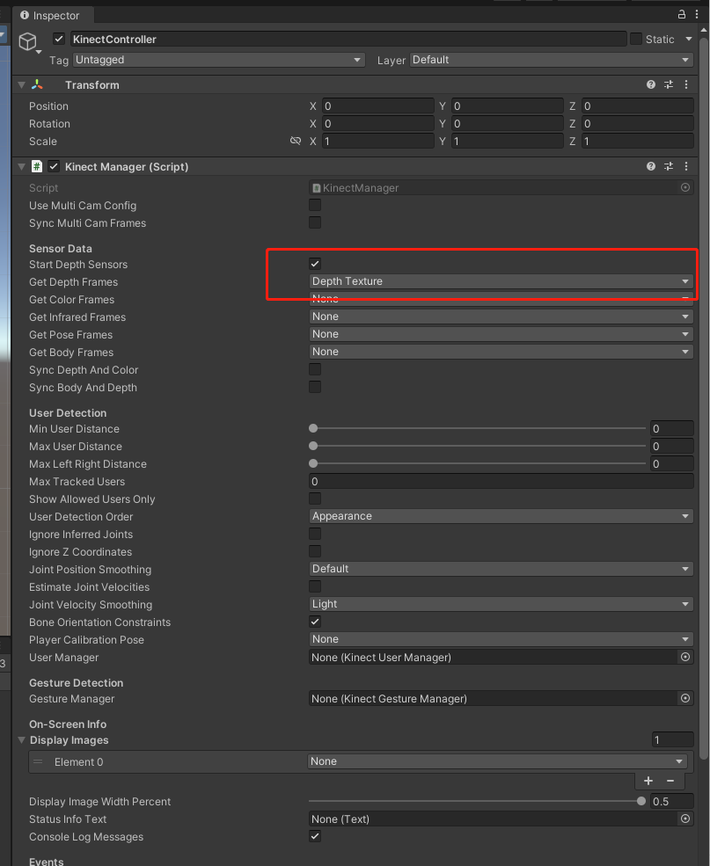
Task: Open the Tag dropdown
Action: (x=219, y=60)
